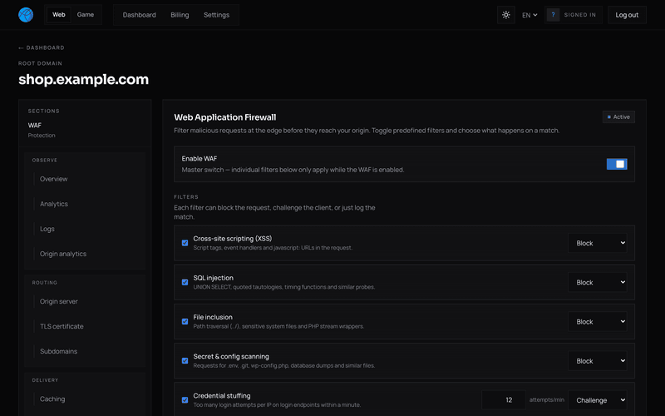The height and width of the screenshot is (416, 665).
Task: Uncheck the Cross-site scripting (XSS) filter
Action: 185,243
